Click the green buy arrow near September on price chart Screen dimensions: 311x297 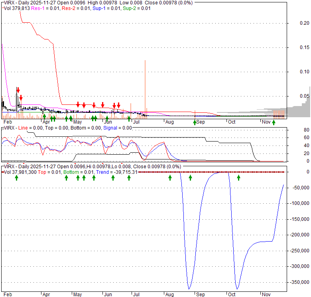[195, 122]
